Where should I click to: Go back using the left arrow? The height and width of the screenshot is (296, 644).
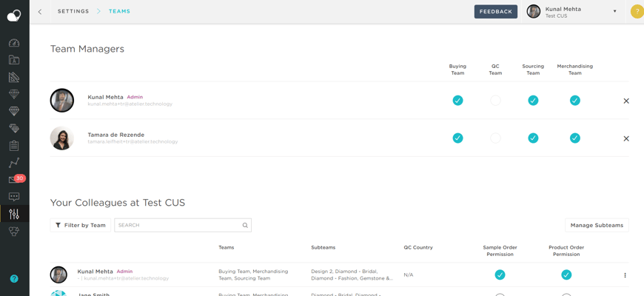tap(40, 12)
